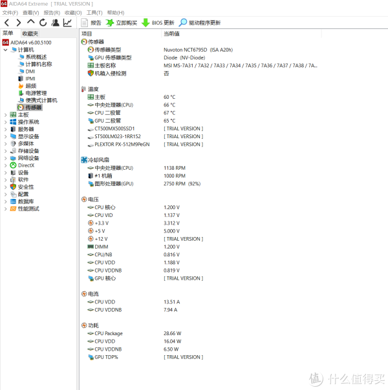Go up one level with the up arrow
This screenshot has height=390, width=388.
coord(30,22)
